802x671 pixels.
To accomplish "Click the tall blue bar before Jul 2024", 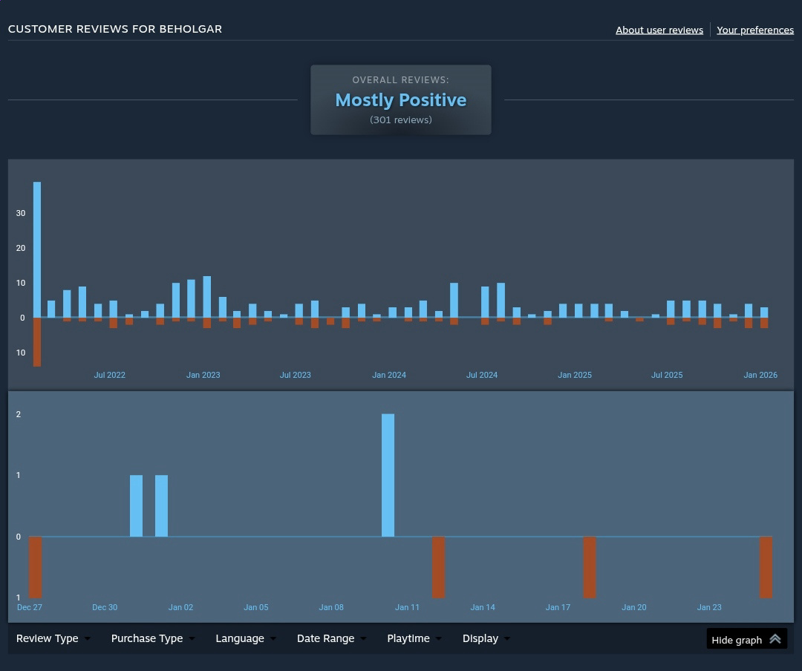I will [x=454, y=300].
